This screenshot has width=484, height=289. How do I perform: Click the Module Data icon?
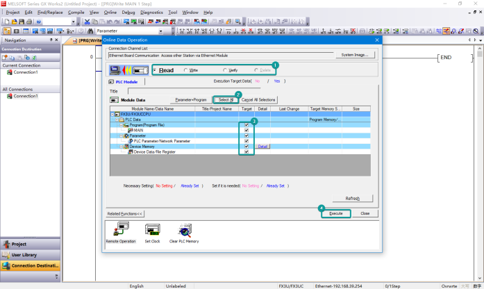(x=114, y=100)
